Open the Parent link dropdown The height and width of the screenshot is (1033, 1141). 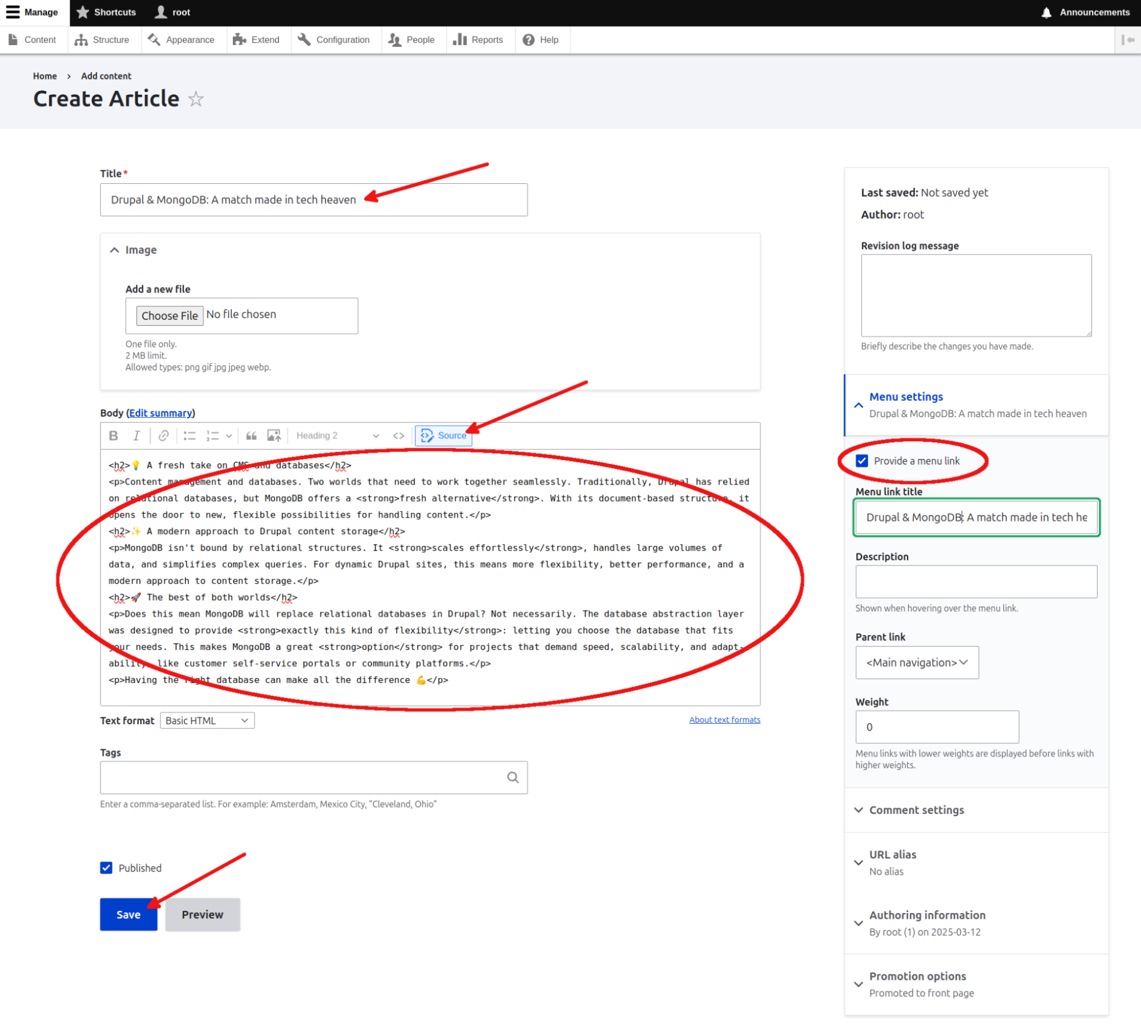point(917,663)
